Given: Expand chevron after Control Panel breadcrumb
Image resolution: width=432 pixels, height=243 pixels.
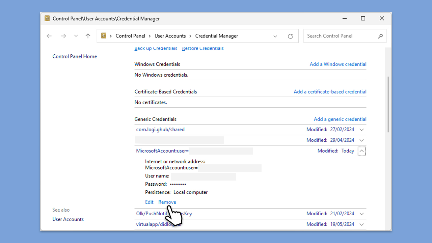Looking at the screenshot, I should pos(150,36).
